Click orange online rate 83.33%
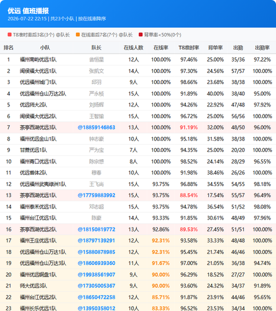This screenshot has height=311, width=276. point(161,309)
